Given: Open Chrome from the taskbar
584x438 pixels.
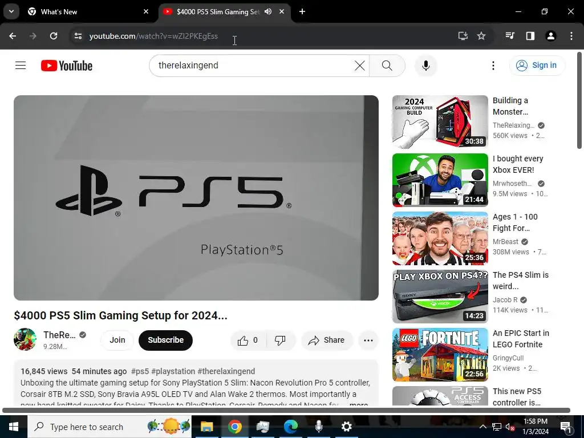Looking at the screenshot, I should point(234,427).
